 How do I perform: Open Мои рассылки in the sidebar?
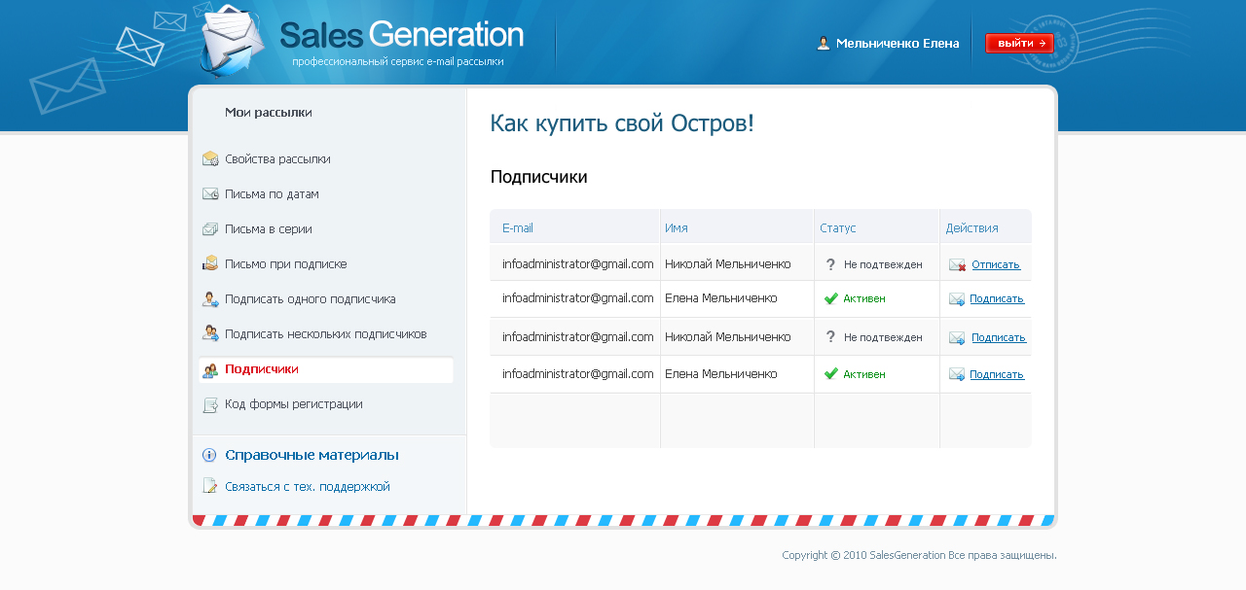269,113
